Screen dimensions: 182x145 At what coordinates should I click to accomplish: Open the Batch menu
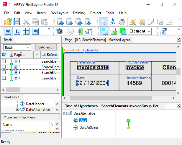41,13
